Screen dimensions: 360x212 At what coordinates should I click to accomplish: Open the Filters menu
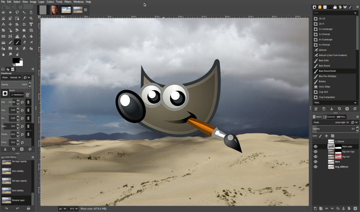coord(68,2)
